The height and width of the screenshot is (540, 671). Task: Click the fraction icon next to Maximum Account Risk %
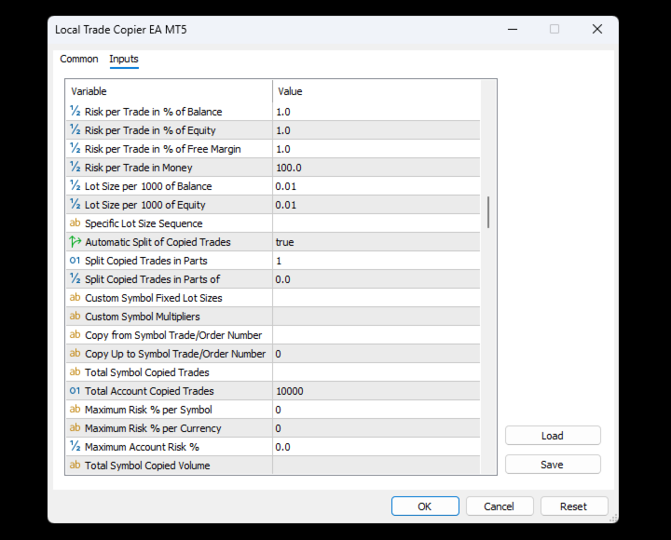click(75, 446)
